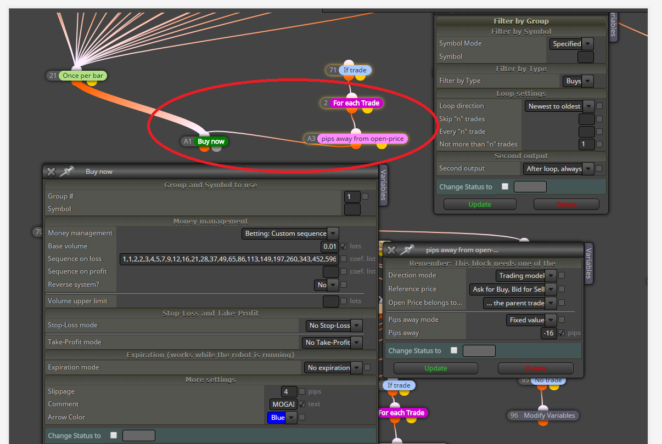Image resolution: width=662 pixels, height=444 pixels.
Task: Toggle Change Status to checkbox in Buy now
Action: 114,435
